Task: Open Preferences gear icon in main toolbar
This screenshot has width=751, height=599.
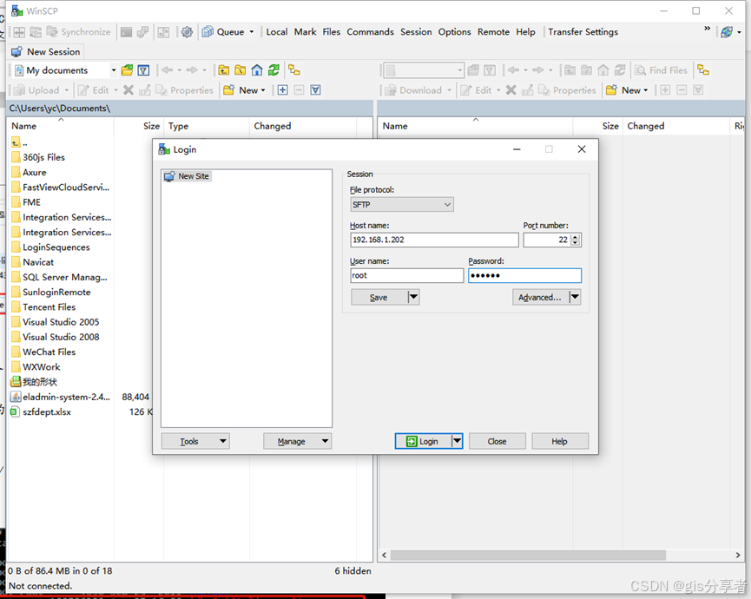Action: 187,32
